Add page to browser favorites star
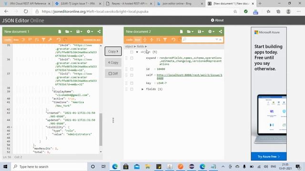Screen dimensions: 305x171 point(235,11)
